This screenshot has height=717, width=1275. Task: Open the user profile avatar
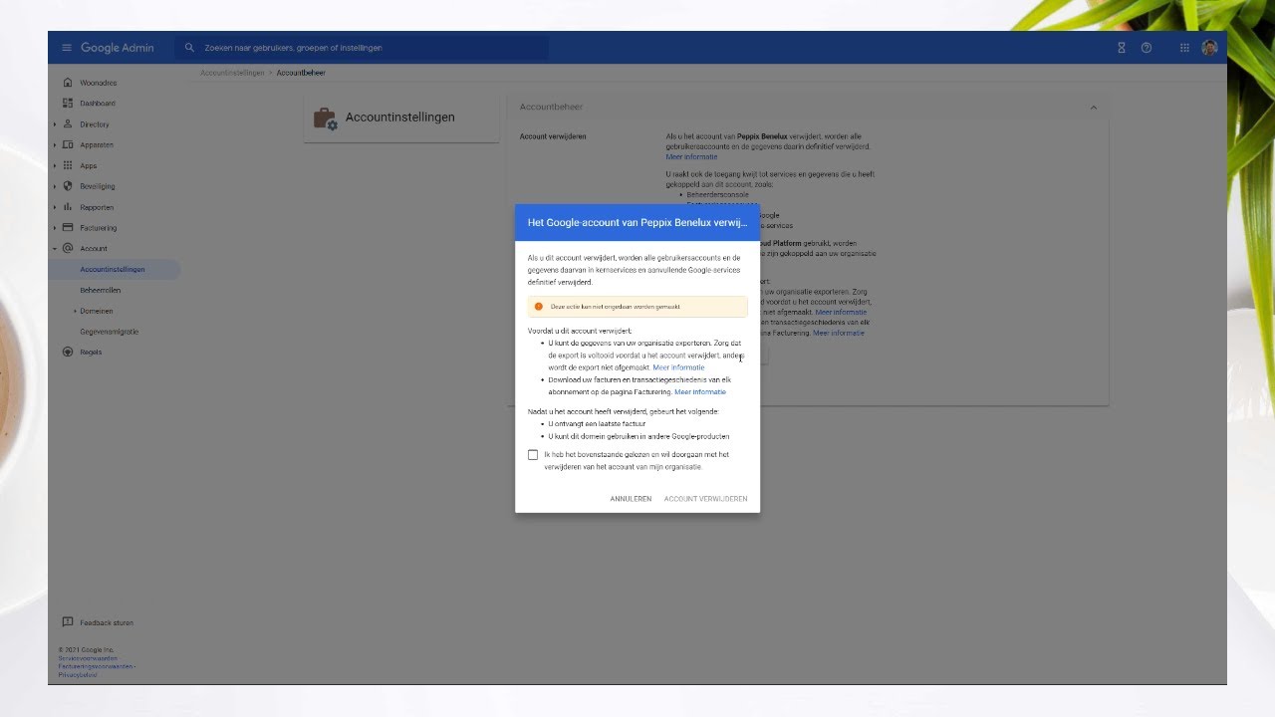pos(1209,48)
